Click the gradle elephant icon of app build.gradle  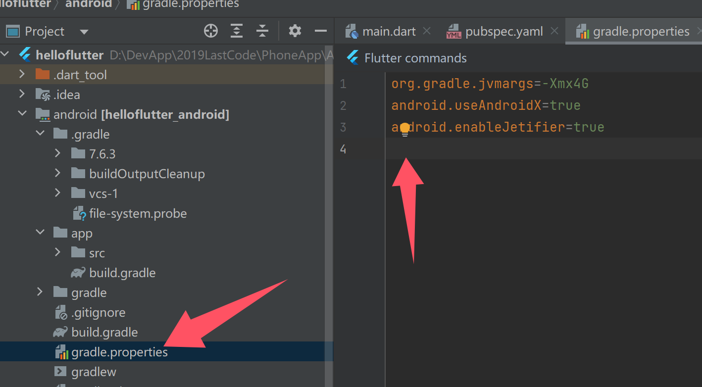click(78, 273)
